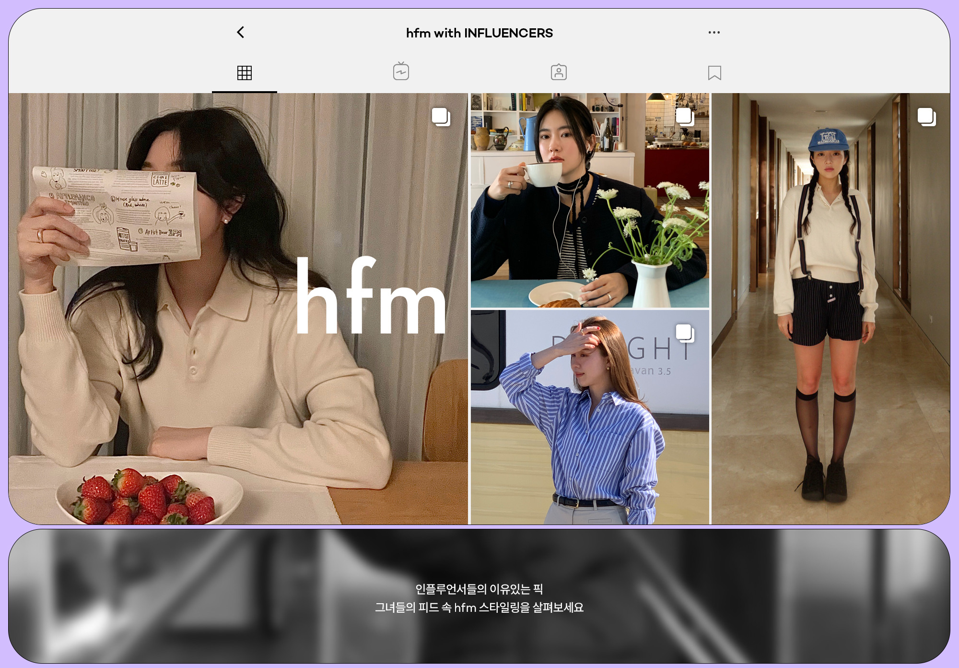Click the hfm with INFLUENCERS title
959x668 pixels.
(479, 33)
